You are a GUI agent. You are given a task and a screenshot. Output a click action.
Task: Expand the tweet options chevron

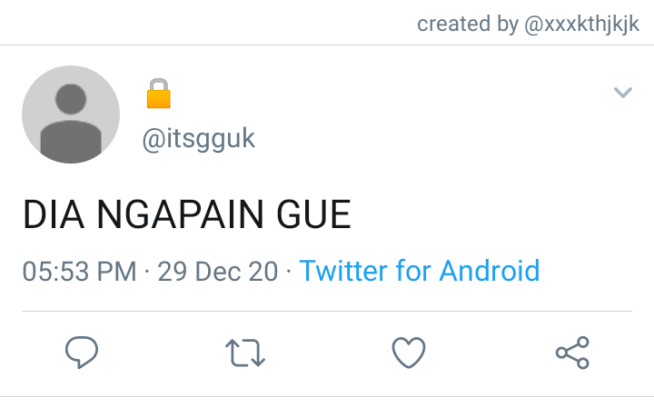623,92
